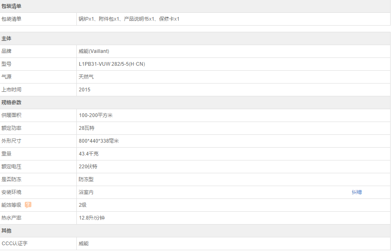Click the 2015 launch year value

85,90
